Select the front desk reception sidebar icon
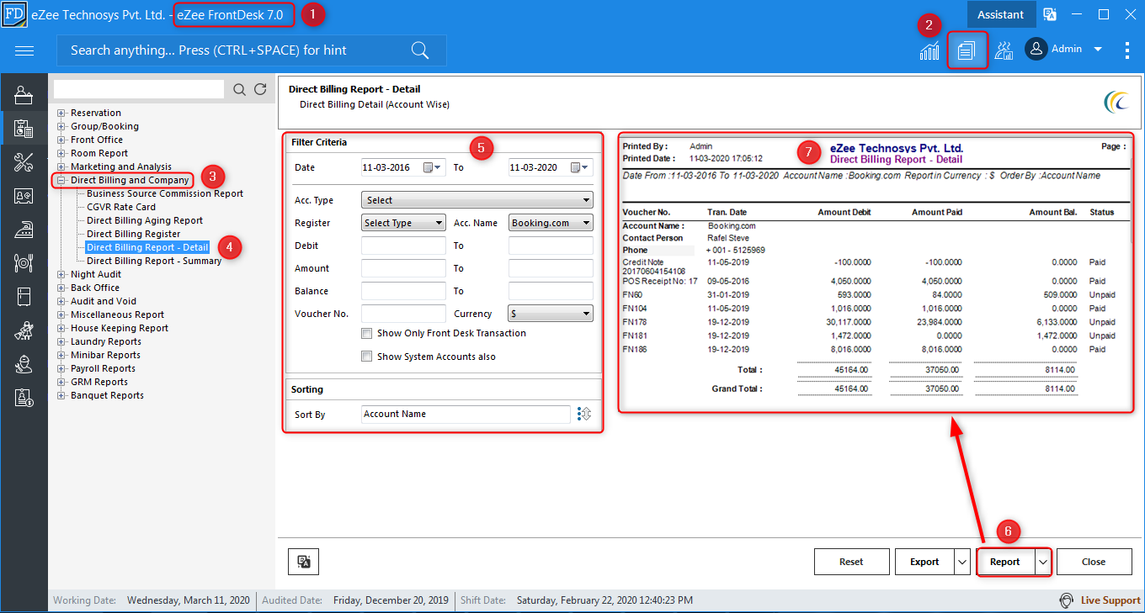The image size is (1145, 613). point(24,94)
